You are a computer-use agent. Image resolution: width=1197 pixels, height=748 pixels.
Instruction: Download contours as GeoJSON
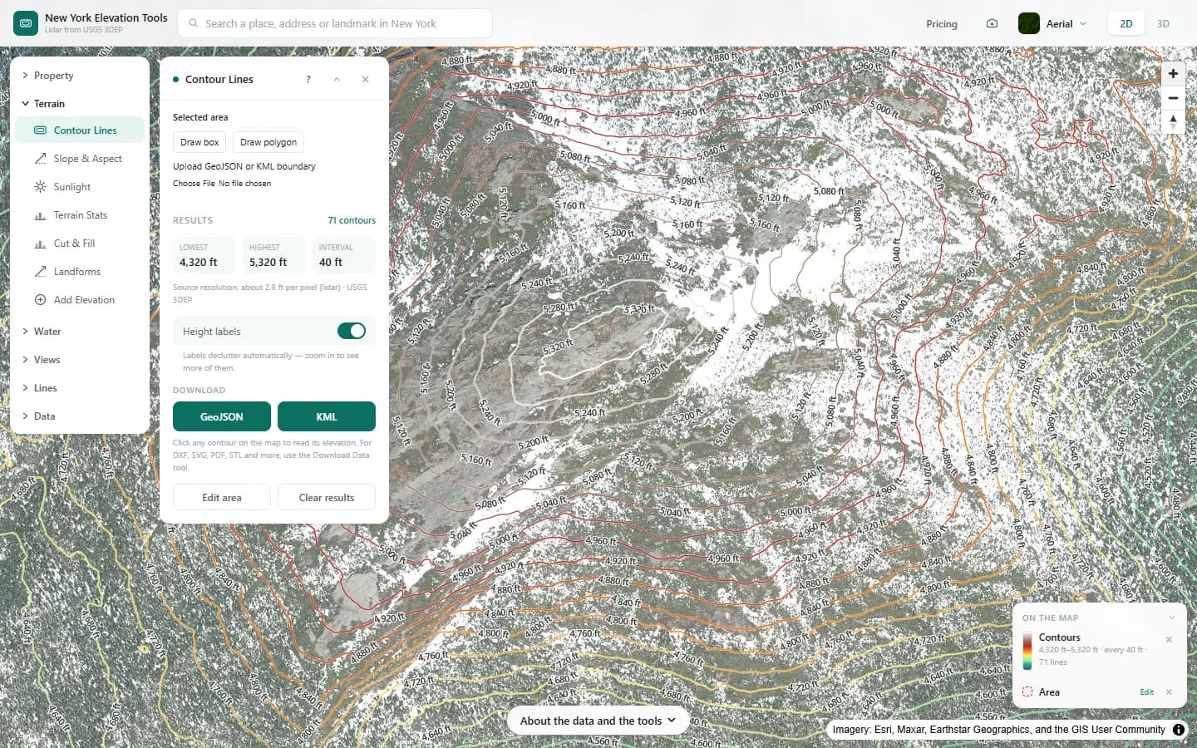point(222,416)
